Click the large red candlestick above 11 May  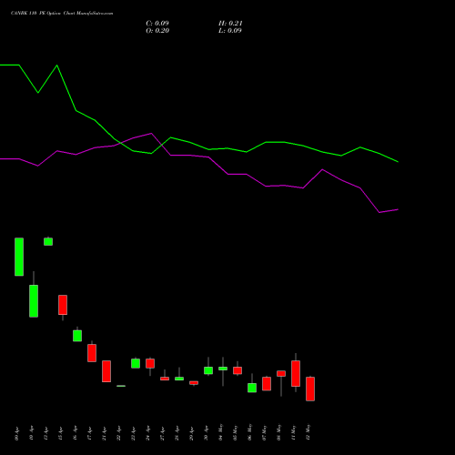(296, 373)
